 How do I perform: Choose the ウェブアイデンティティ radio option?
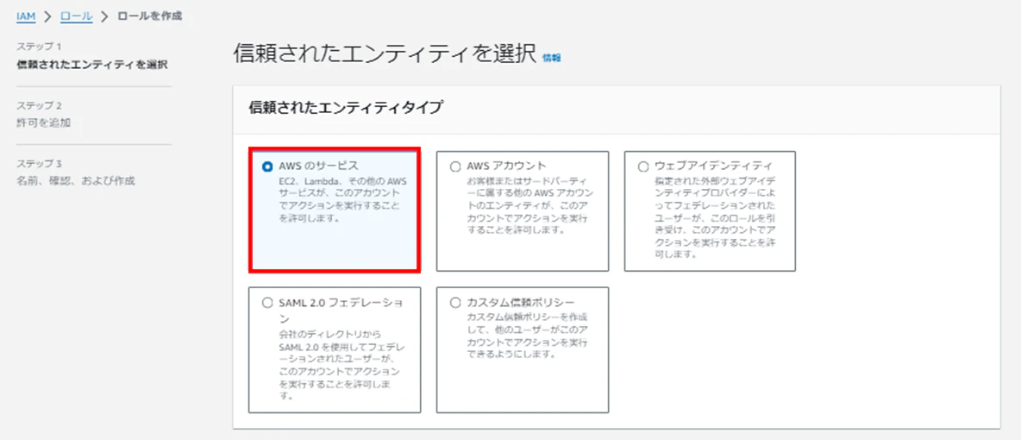click(643, 167)
